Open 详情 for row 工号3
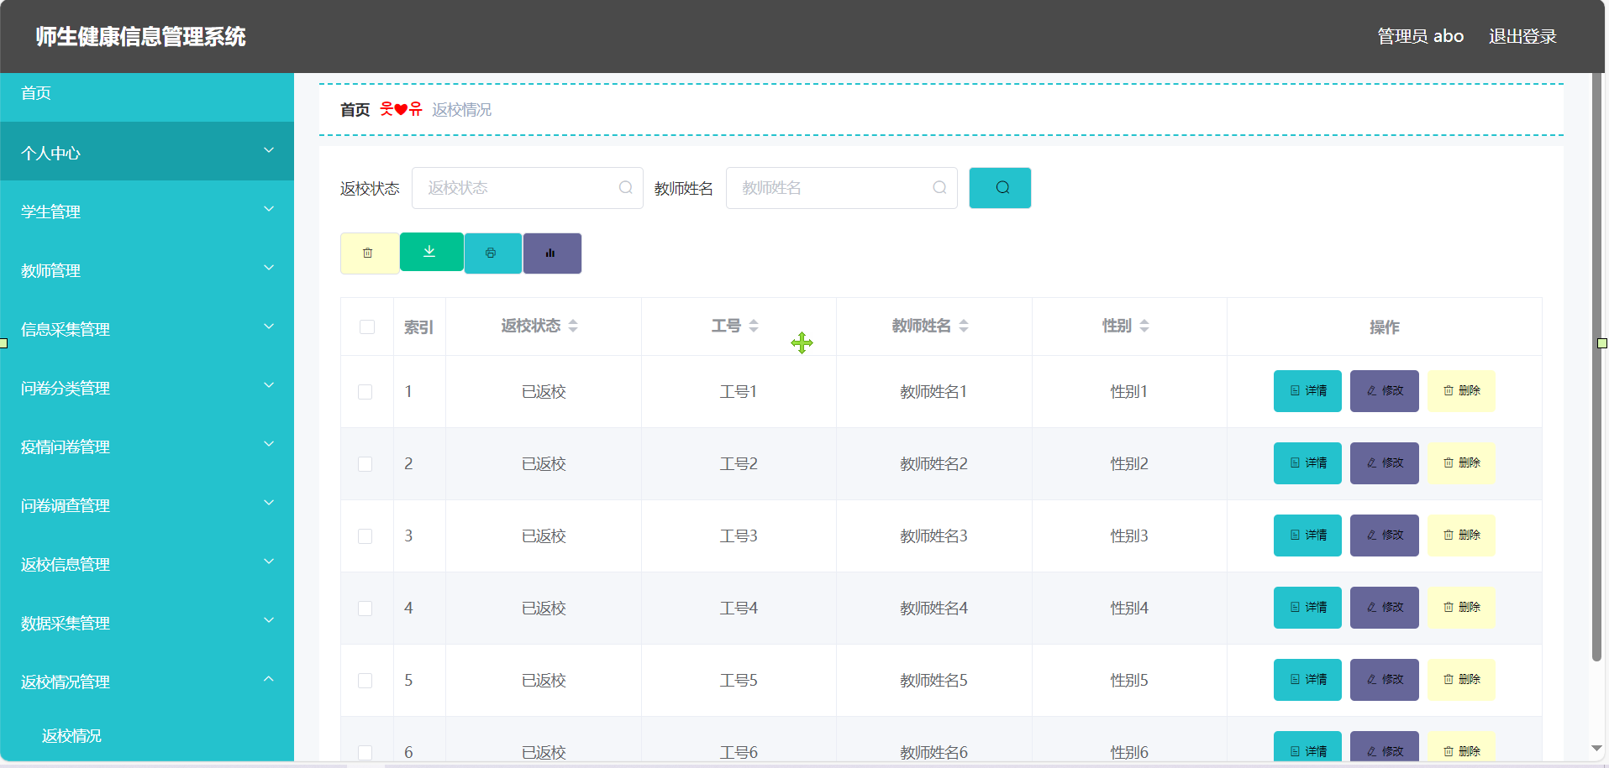The width and height of the screenshot is (1609, 768). coord(1307,536)
